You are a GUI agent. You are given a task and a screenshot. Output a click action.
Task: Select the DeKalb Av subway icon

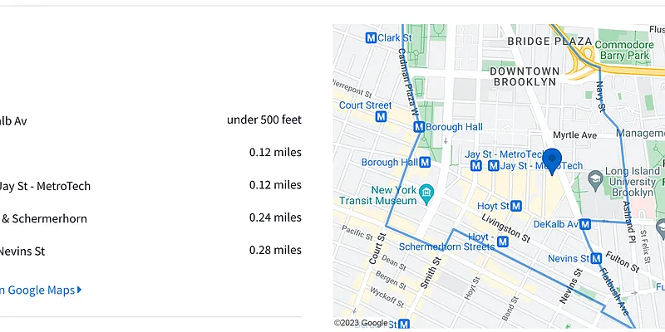coord(585,224)
